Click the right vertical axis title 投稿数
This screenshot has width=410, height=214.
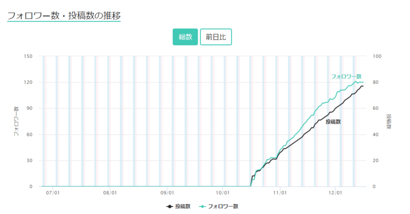point(389,121)
